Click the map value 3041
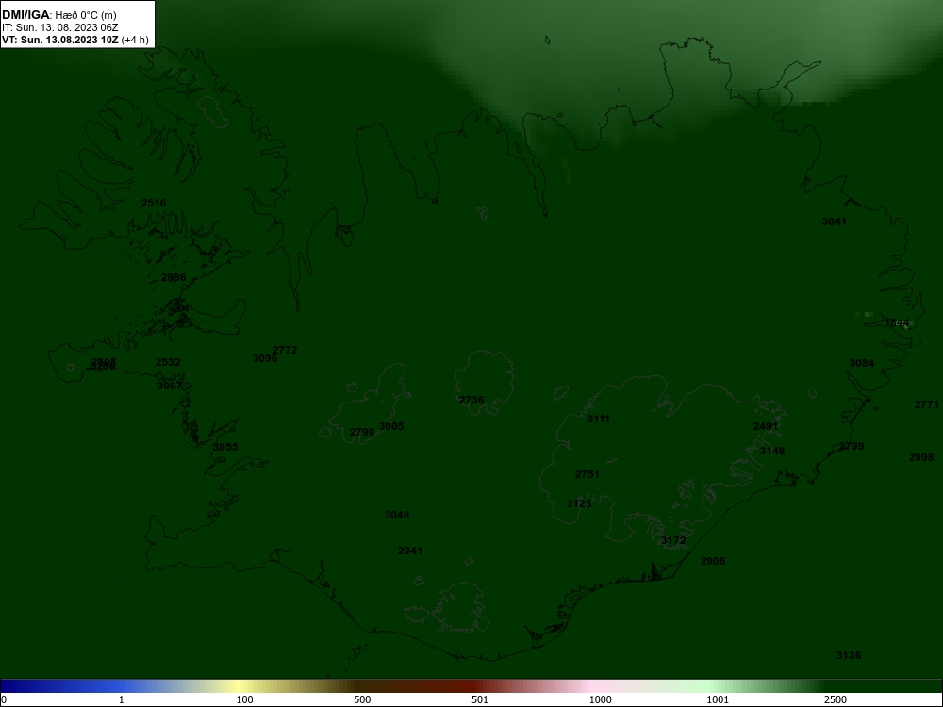 [835, 222]
